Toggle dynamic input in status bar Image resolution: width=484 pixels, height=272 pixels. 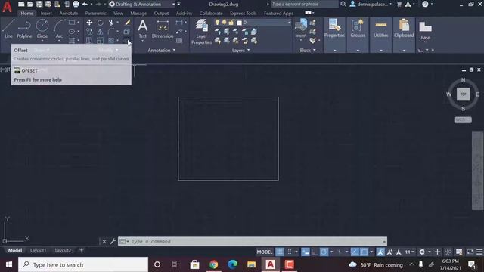[x=306, y=252]
